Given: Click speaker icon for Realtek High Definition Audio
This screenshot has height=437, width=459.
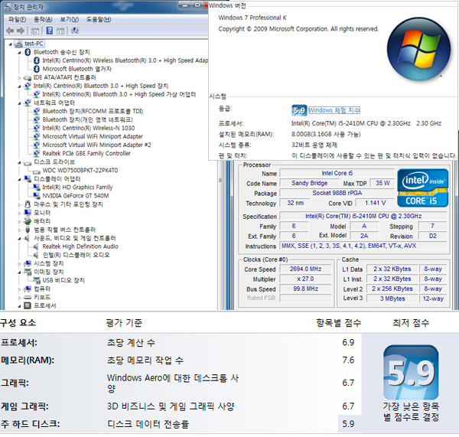Looking at the screenshot, I should (x=36, y=246).
